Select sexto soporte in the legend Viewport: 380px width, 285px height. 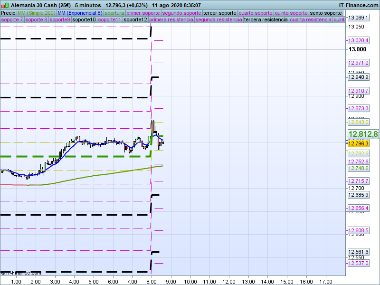(325, 13)
